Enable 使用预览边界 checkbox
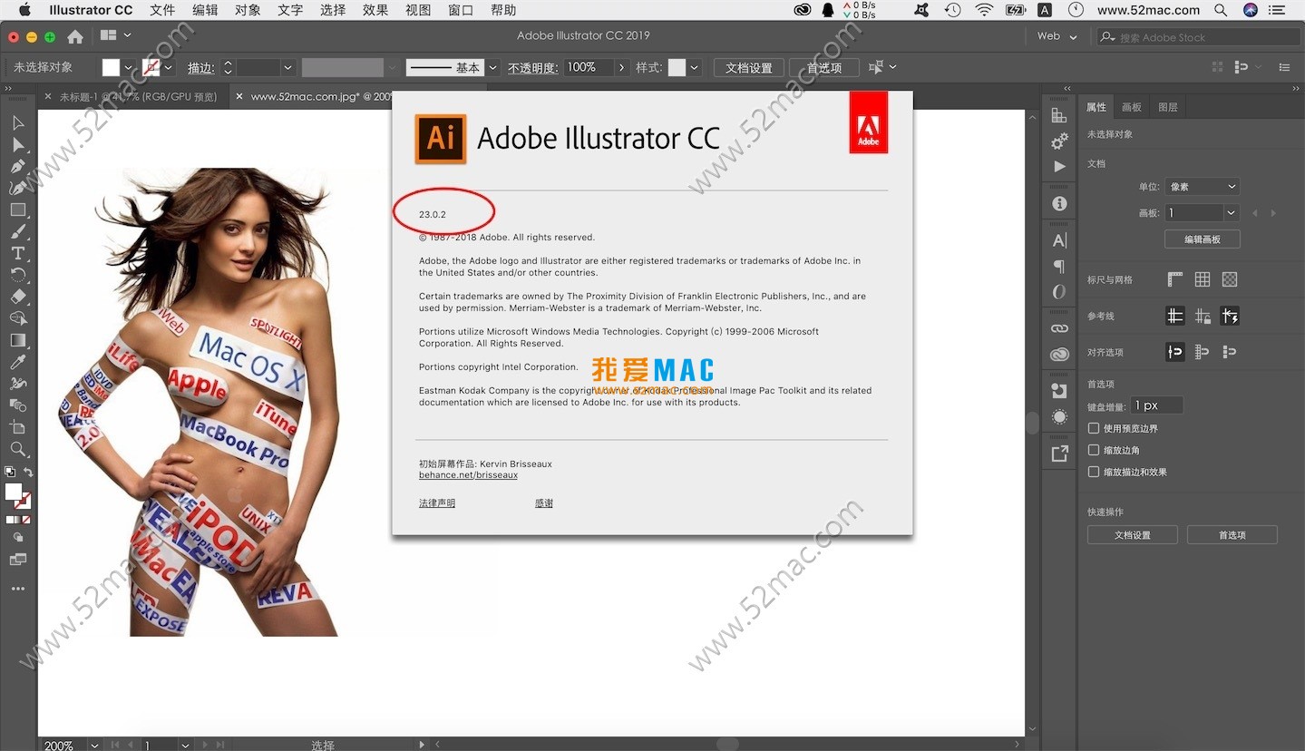Image resolution: width=1305 pixels, height=751 pixels. coord(1094,428)
